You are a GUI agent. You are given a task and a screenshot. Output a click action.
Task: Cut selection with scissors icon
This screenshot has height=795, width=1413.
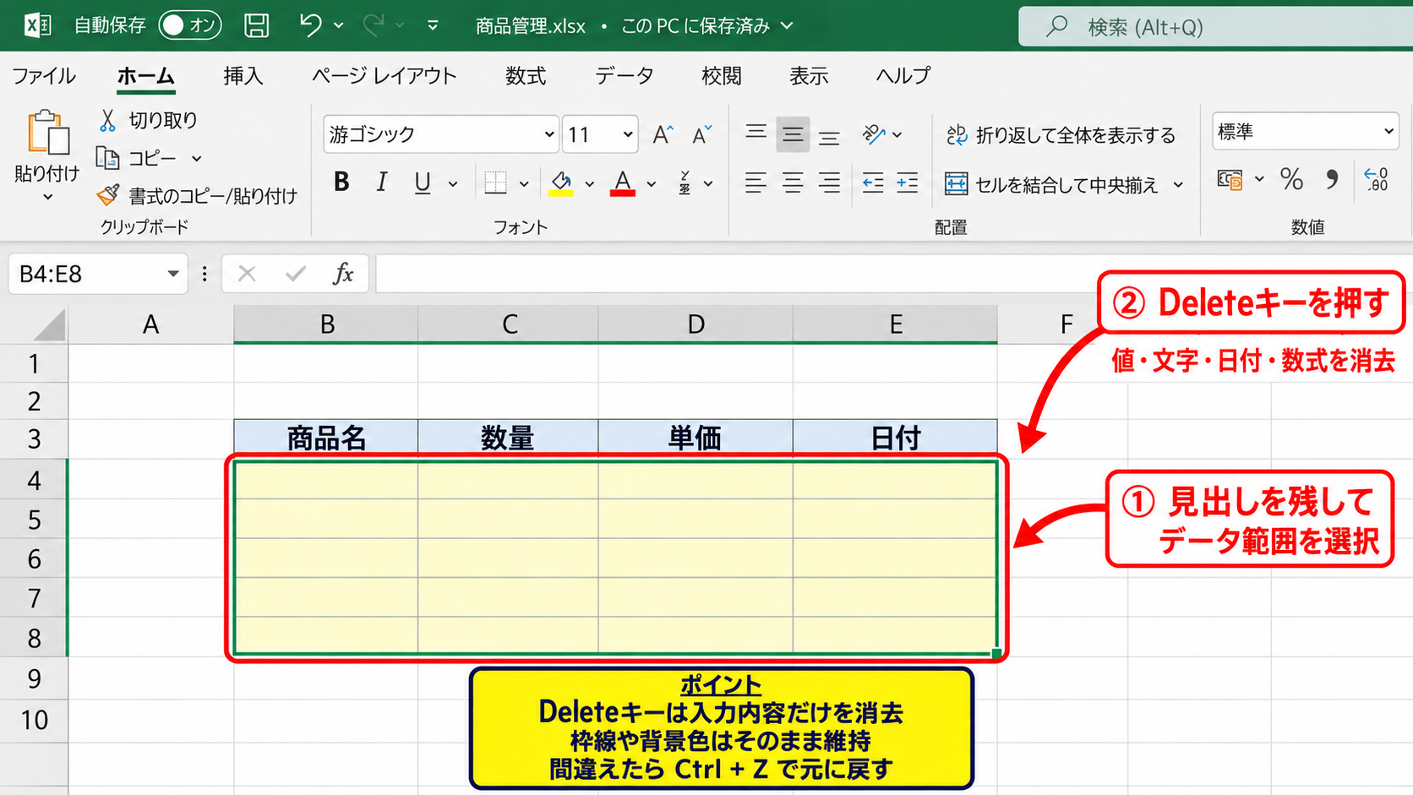[x=107, y=120]
